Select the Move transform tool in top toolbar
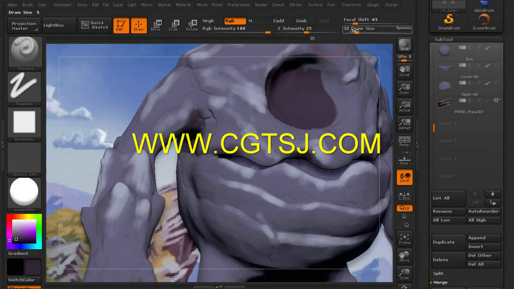514x289 pixels. point(156,26)
